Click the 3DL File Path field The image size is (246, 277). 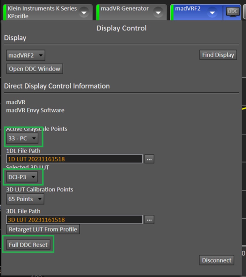click(74, 220)
